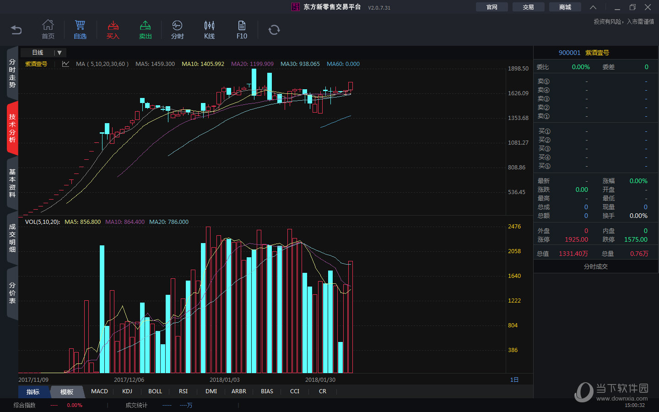Select the CCI indicator
This screenshot has height=412, width=659.
click(295, 391)
